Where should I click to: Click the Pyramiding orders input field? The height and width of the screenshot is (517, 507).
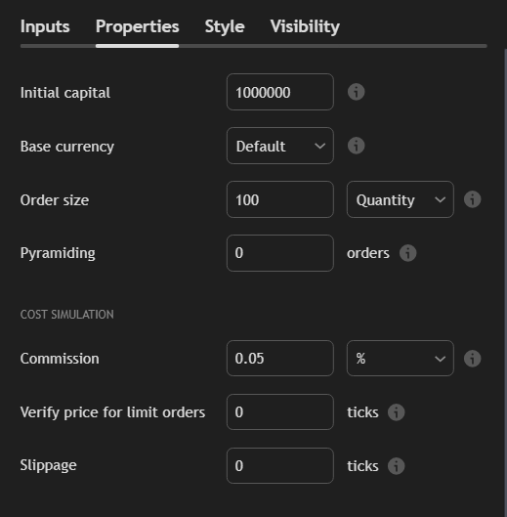[280, 253]
